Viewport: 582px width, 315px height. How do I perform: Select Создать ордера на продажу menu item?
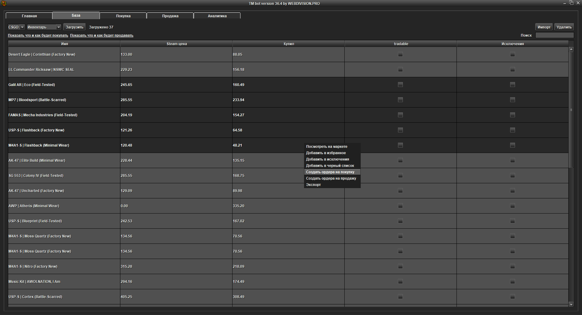(x=331, y=178)
